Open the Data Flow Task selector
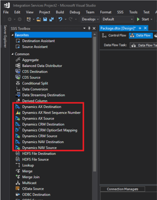The height and width of the screenshot is (200, 157). tap(143, 45)
